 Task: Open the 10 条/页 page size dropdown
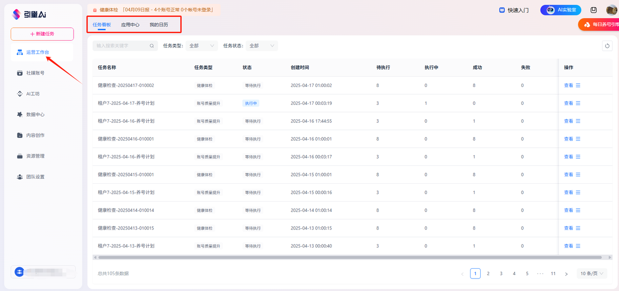[x=592, y=274]
